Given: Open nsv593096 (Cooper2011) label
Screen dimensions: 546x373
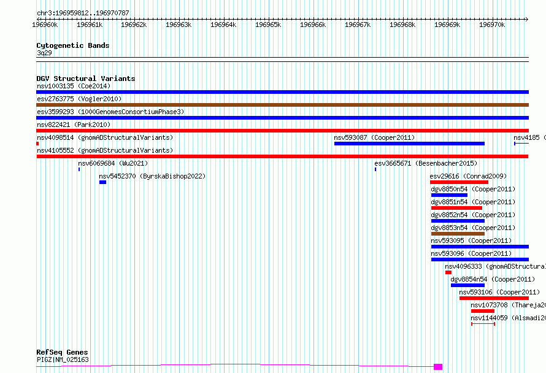Looking at the screenshot, I should pos(471,253).
